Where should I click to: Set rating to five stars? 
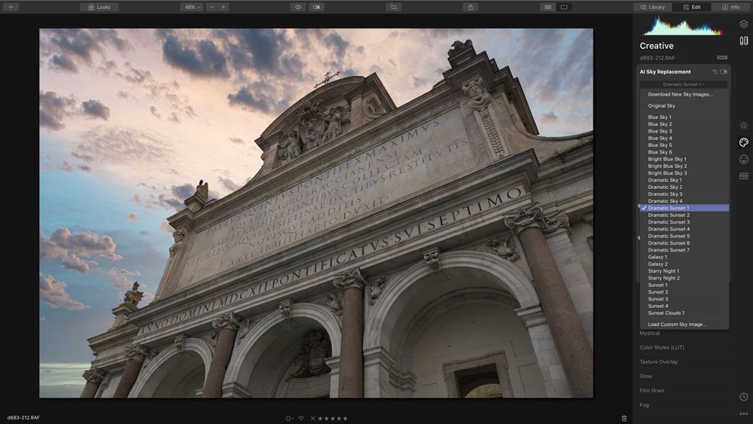click(x=345, y=418)
